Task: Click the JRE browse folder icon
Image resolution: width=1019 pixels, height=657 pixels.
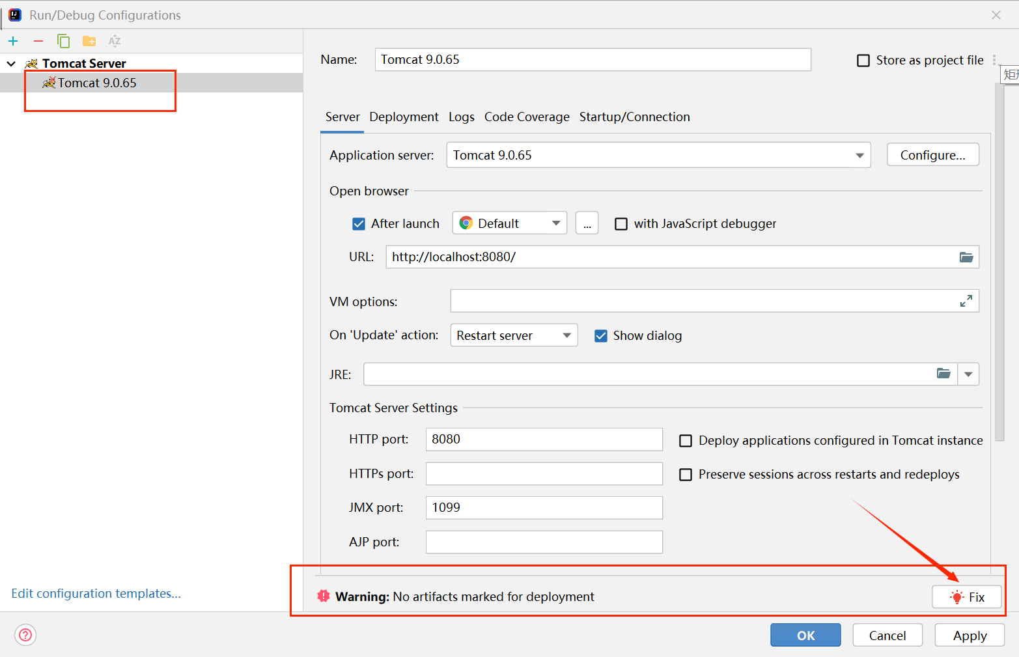Action: coord(943,374)
